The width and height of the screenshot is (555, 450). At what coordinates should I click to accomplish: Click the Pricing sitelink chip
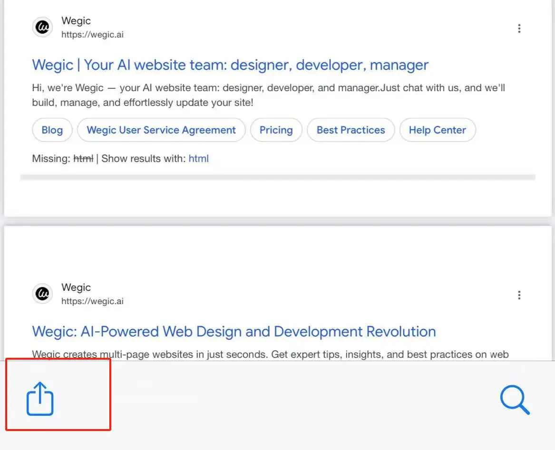coord(276,130)
